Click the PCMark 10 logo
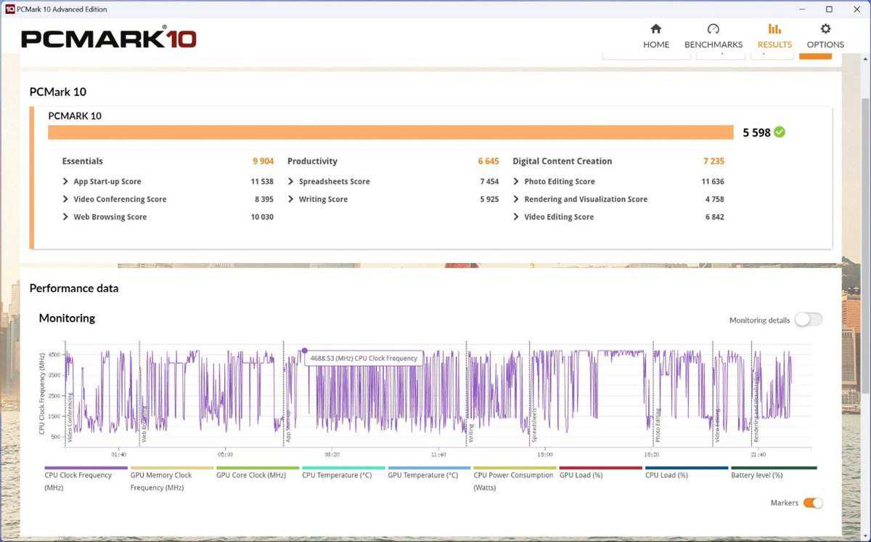This screenshot has width=871, height=542. (x=109, y=39)
